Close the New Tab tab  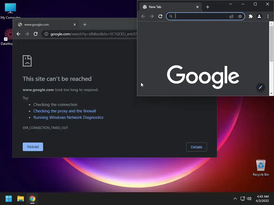(x=197, y=7)
